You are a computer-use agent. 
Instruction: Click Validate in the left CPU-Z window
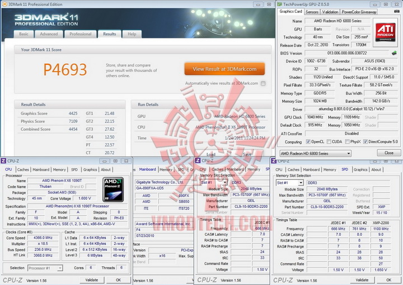coord(91,280)
